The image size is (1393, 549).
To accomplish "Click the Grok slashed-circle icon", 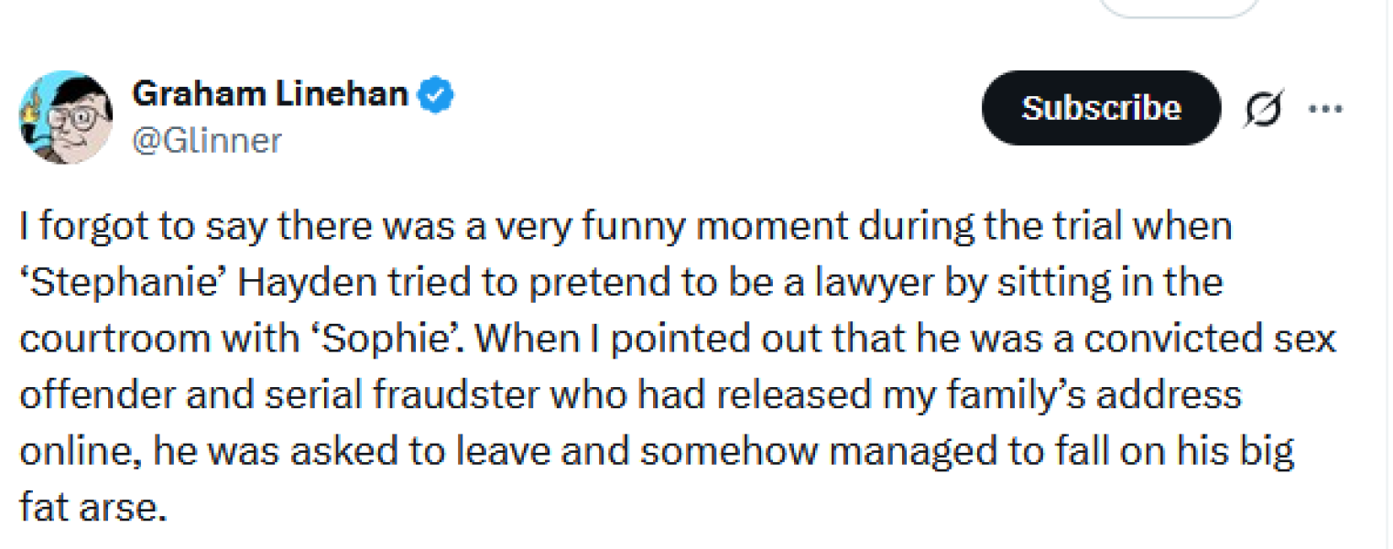I will [x=1265, y=109].
